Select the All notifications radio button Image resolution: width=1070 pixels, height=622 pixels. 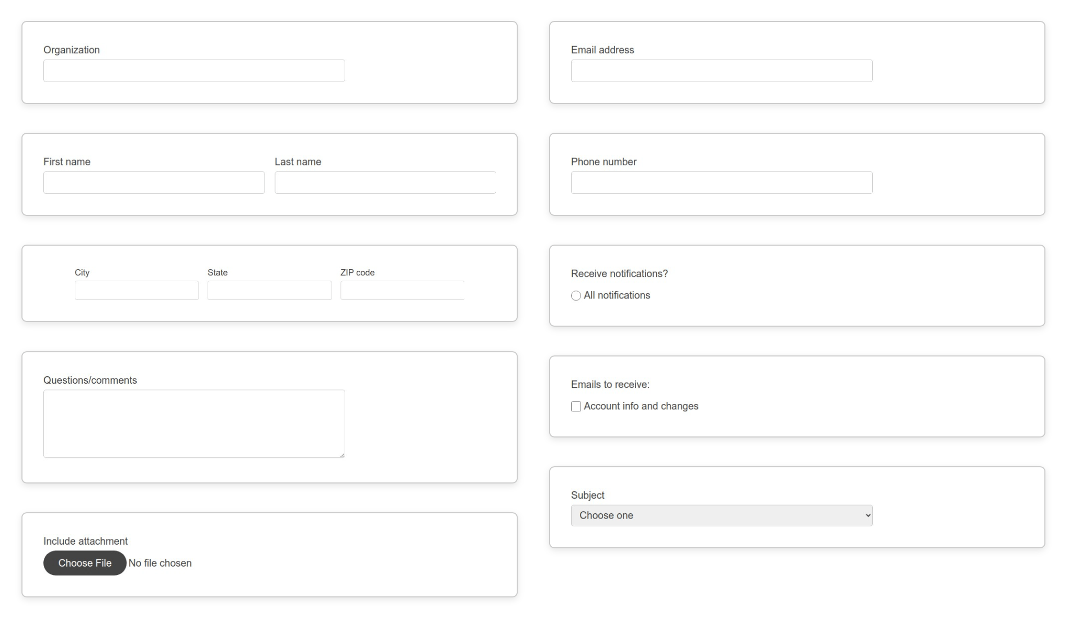[576, 296]
